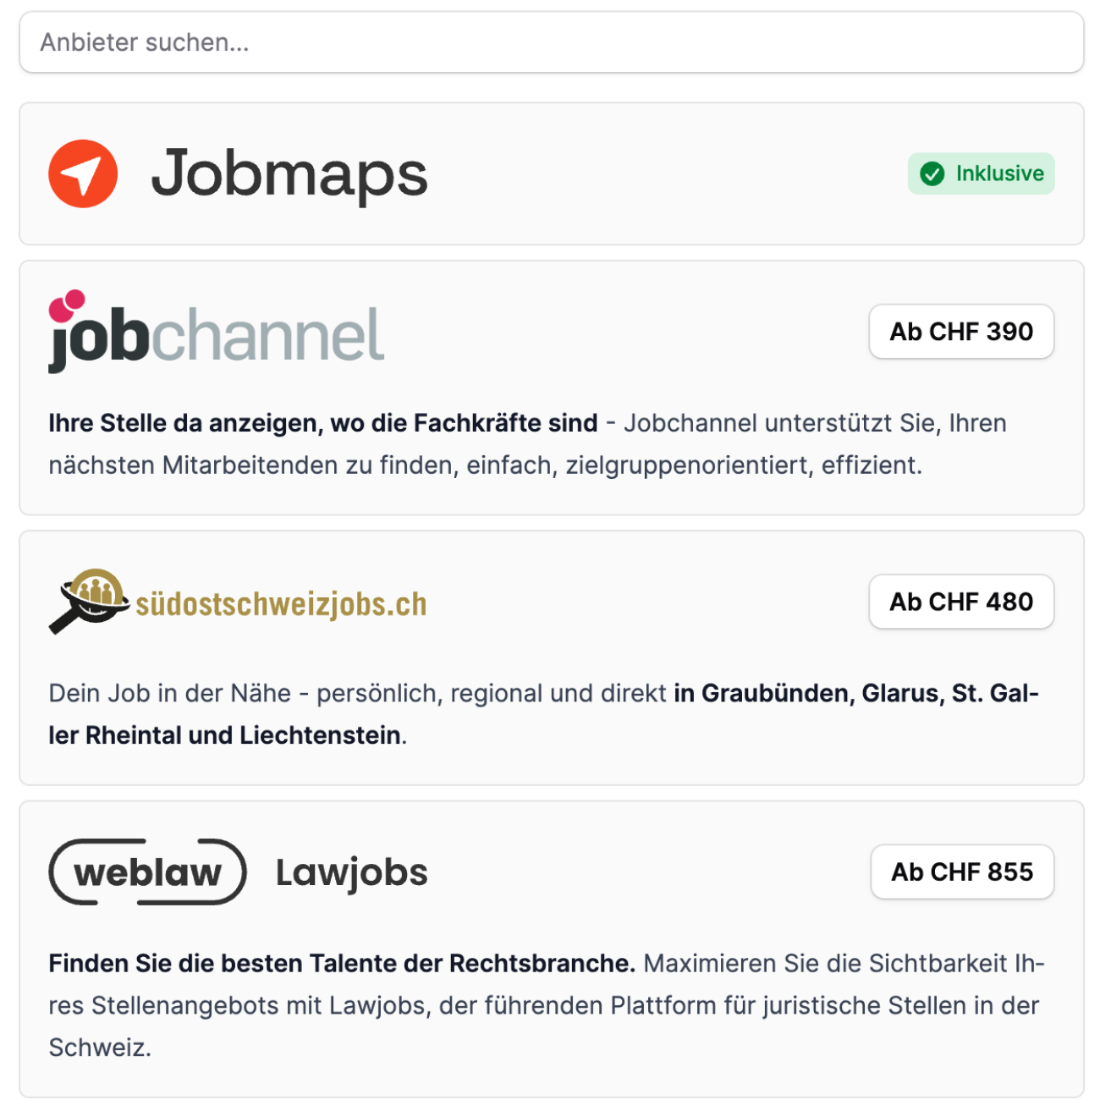Focus the 'Anbieter suchen...' search field
Viewport: 1100px width, 1100px height.
click(x=551, y=42)
